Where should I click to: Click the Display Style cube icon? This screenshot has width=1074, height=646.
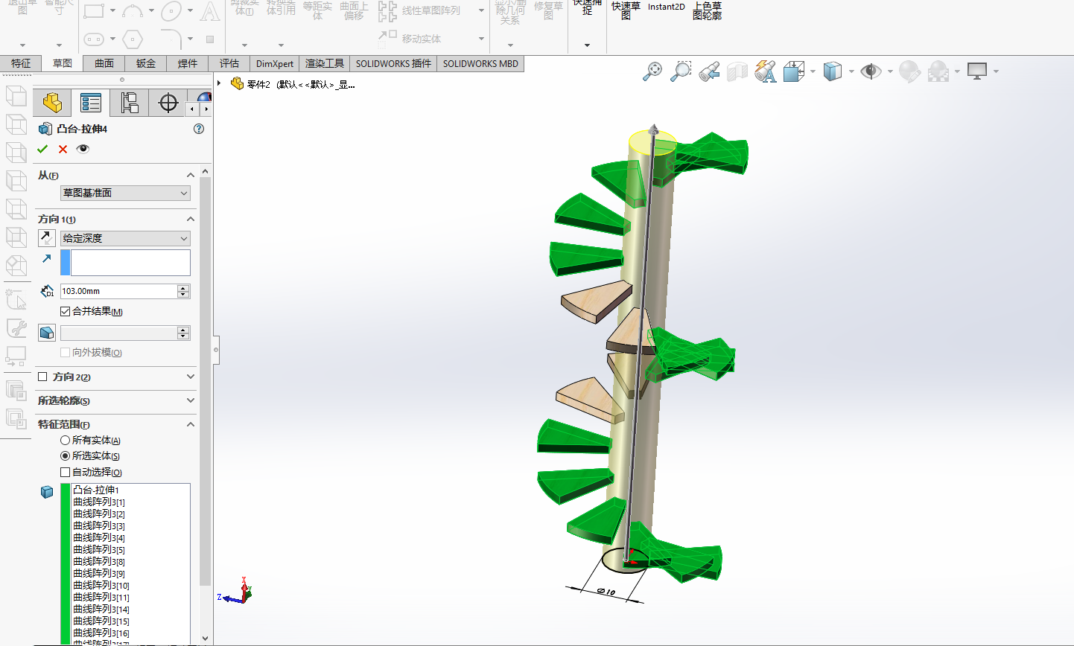click(x=833, y=71)
